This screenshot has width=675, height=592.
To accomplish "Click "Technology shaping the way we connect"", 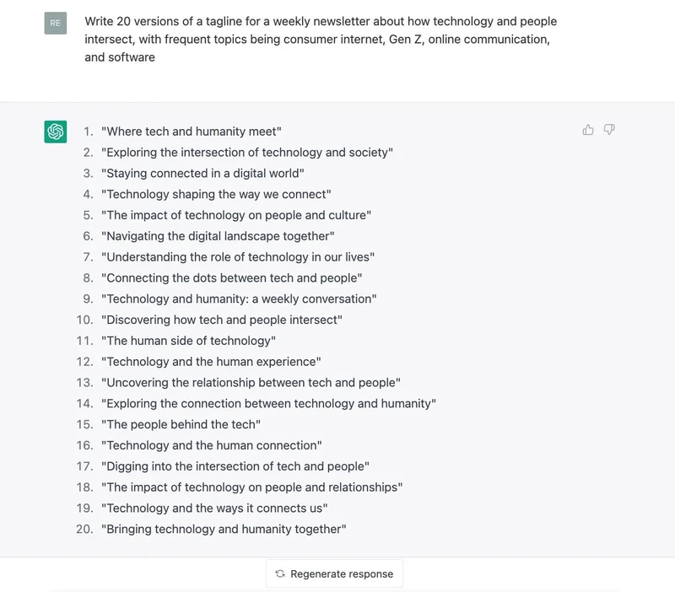I will point(216,194).
